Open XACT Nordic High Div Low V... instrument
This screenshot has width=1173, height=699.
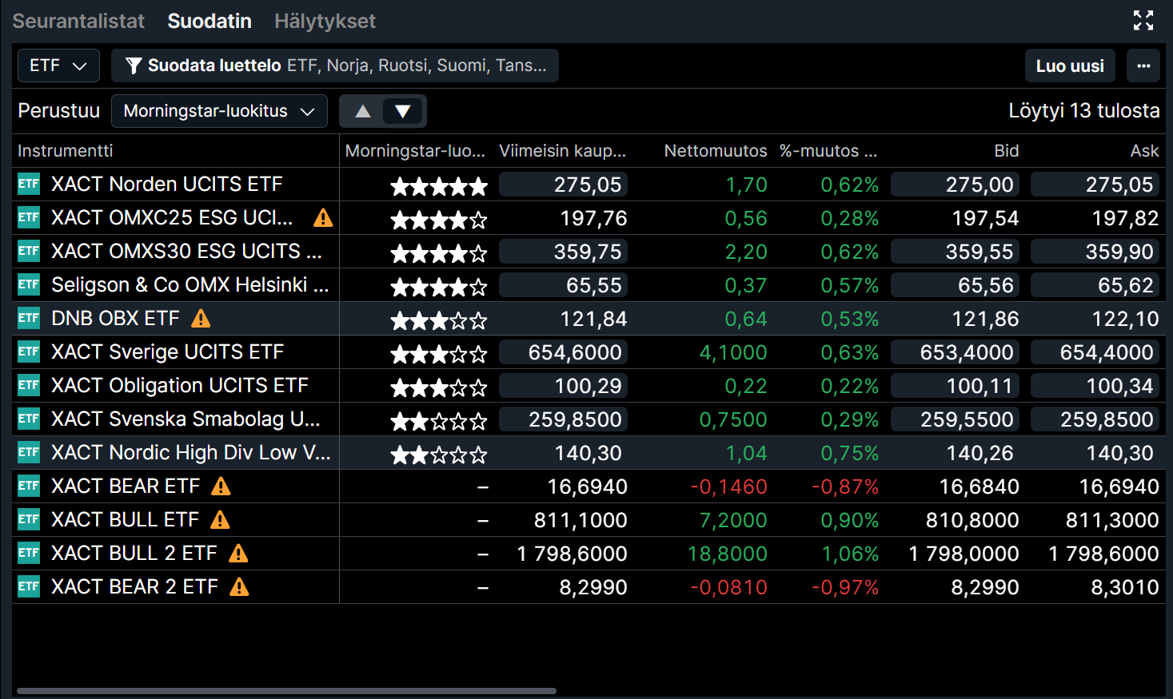pos(190,452)
